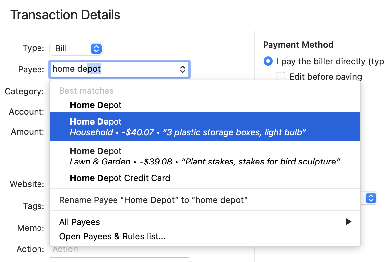Click the Tags label
Viewport: 385px width, 262px height.
click(34, 206)
